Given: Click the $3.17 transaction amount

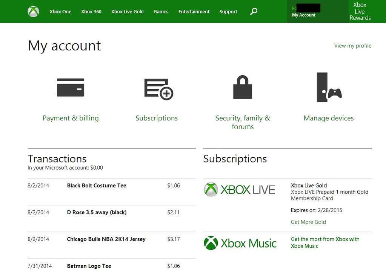Looking at the screenshot, I should click(174, 239).
